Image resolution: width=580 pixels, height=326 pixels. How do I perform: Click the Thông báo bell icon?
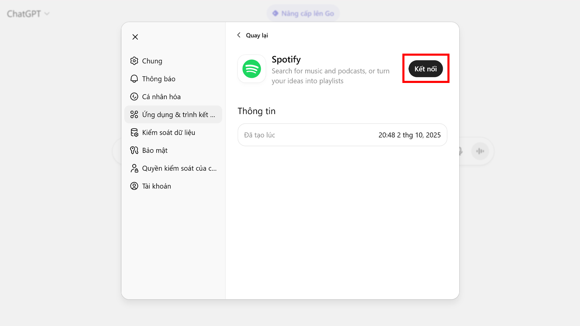[134, 79]
